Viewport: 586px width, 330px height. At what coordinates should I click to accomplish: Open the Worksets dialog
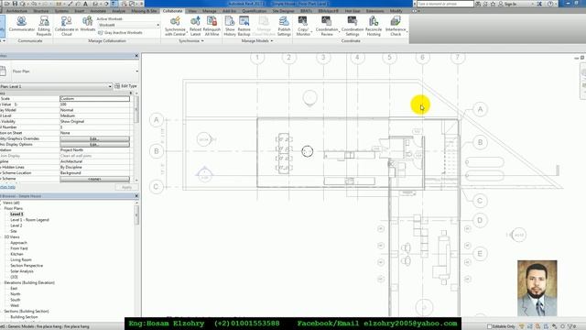88,24
